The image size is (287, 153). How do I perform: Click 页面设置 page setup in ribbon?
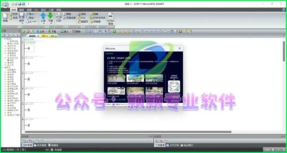[x=69, y=18]
